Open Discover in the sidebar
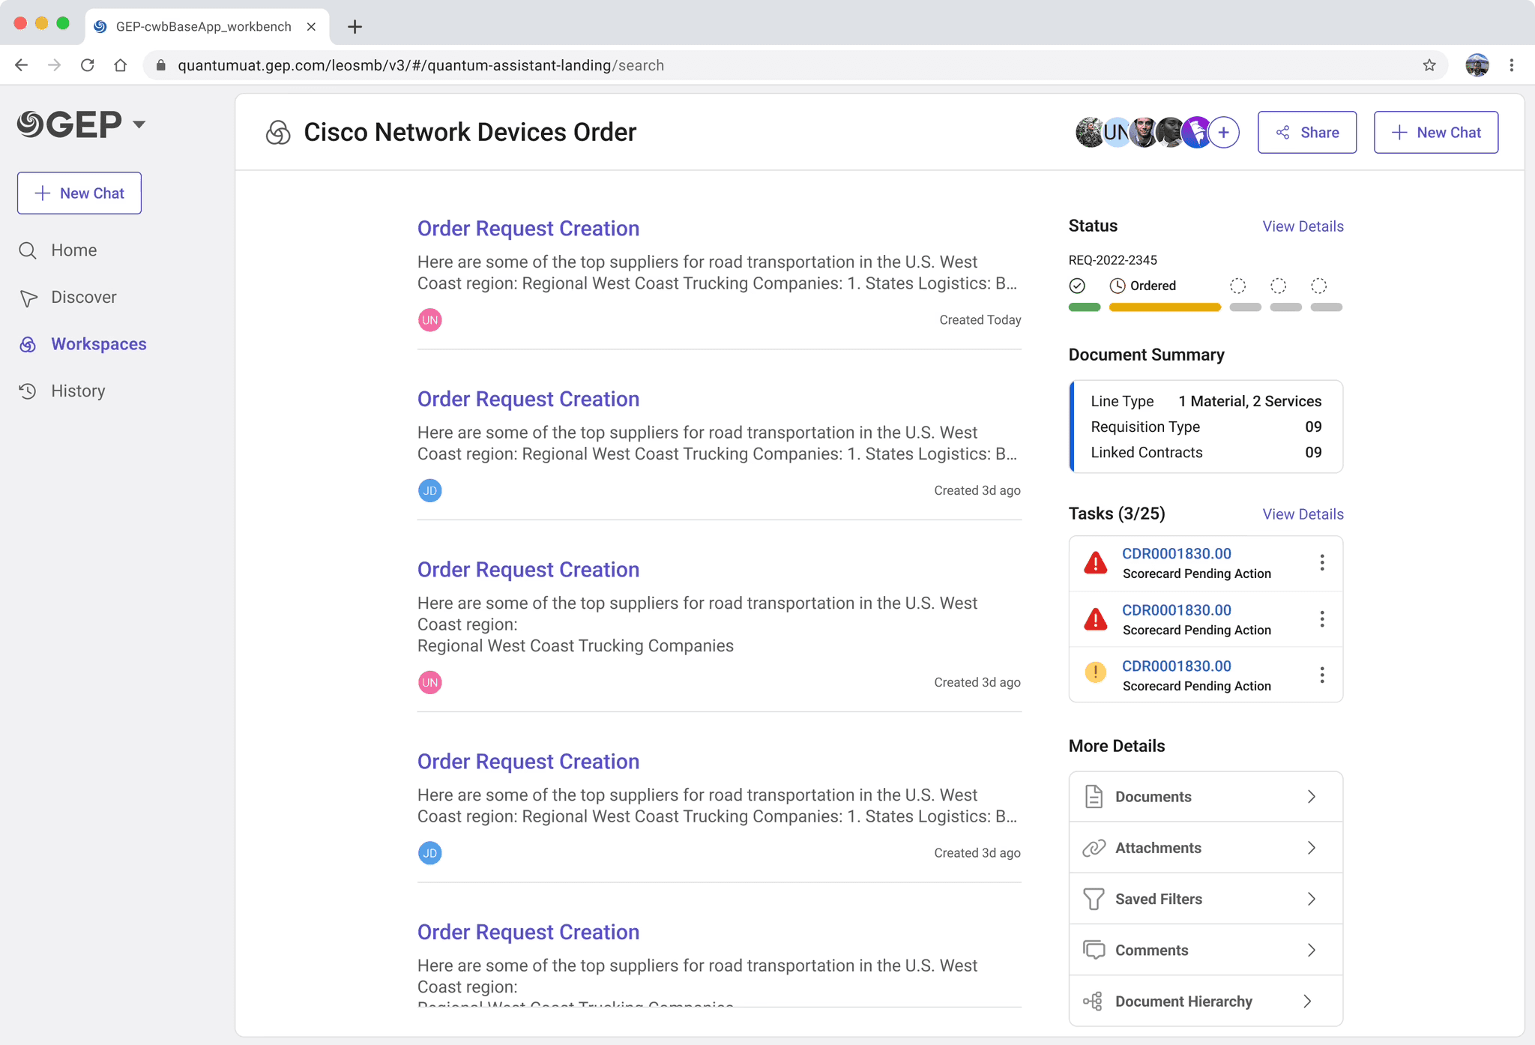The height and width of the screenshot is (1045, 1535). click(x=83, y=298)
